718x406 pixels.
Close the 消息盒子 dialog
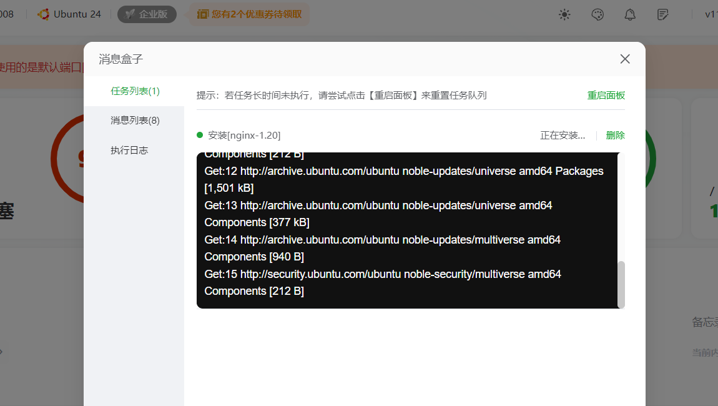[625, 58]
